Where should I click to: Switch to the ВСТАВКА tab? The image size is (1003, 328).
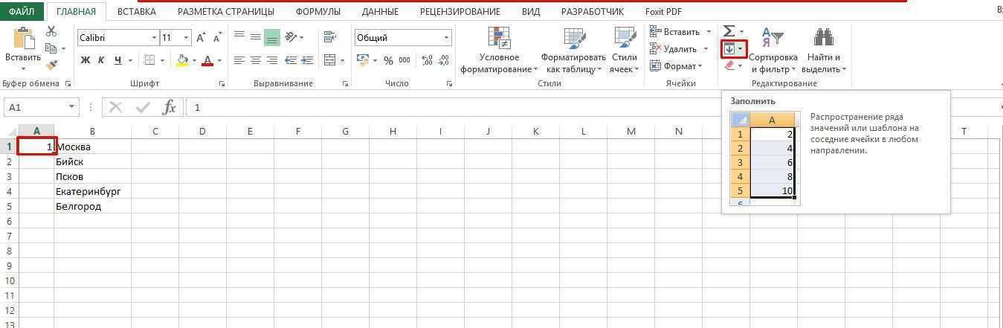pos(136,12)
